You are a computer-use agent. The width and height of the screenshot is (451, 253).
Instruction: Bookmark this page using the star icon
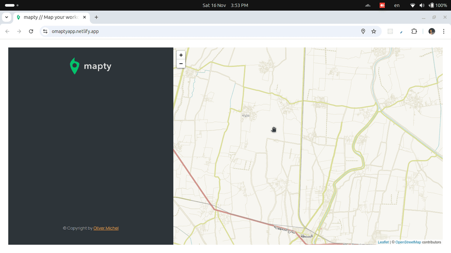374,31
